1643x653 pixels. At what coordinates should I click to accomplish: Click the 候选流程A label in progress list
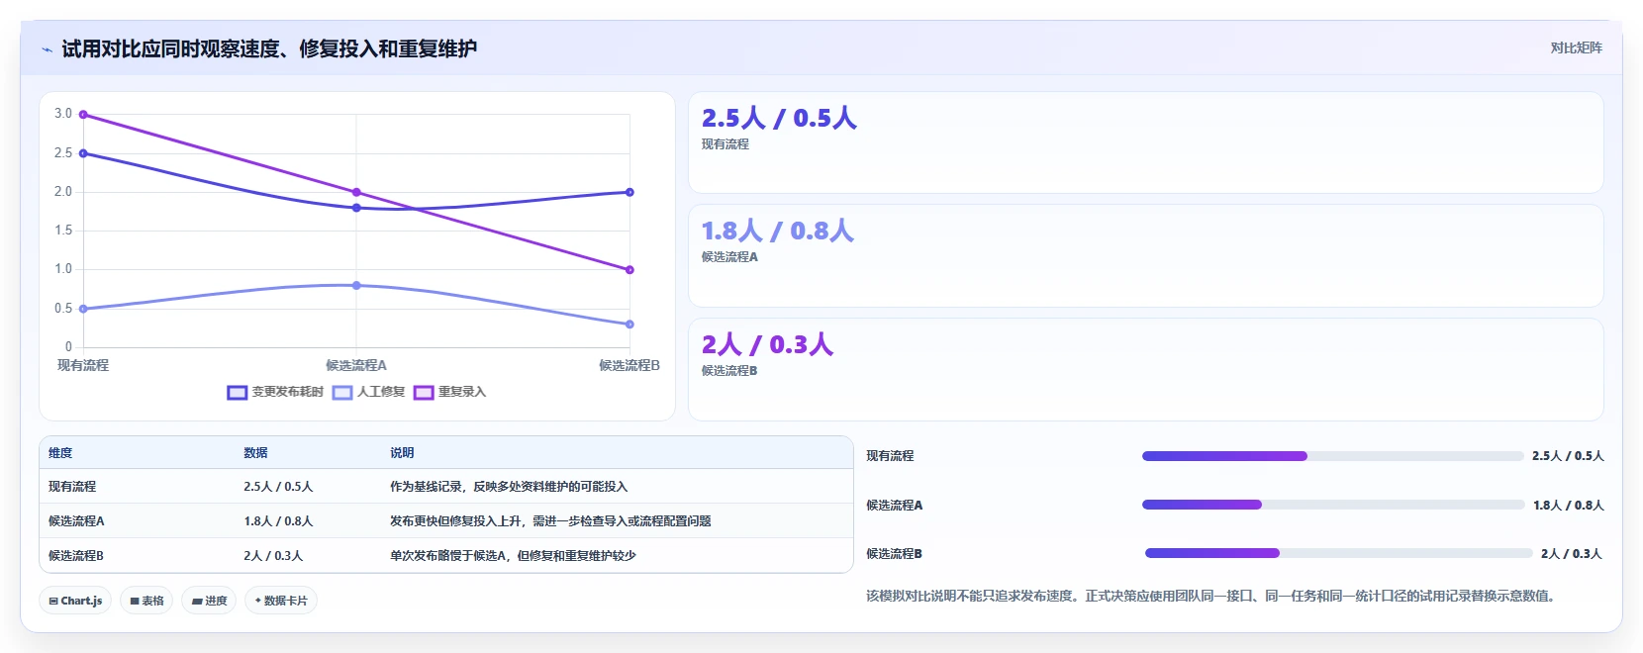click(894, 505)
